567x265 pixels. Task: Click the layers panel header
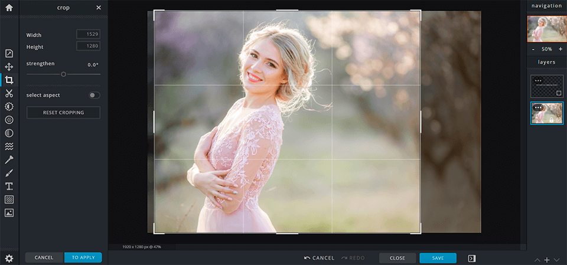point(547,62)
